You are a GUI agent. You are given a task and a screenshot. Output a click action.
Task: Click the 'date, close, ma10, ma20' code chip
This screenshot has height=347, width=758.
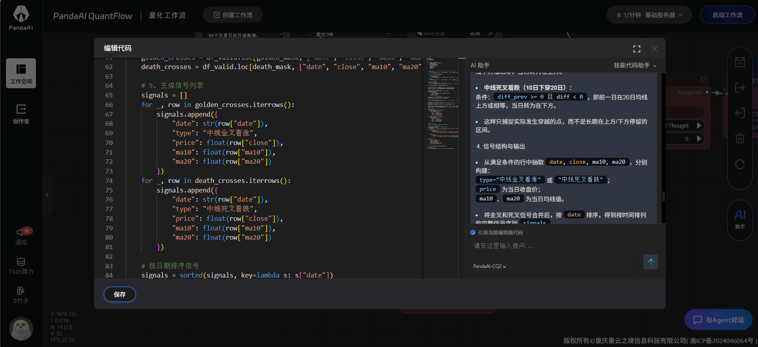[x=587, y=162]
